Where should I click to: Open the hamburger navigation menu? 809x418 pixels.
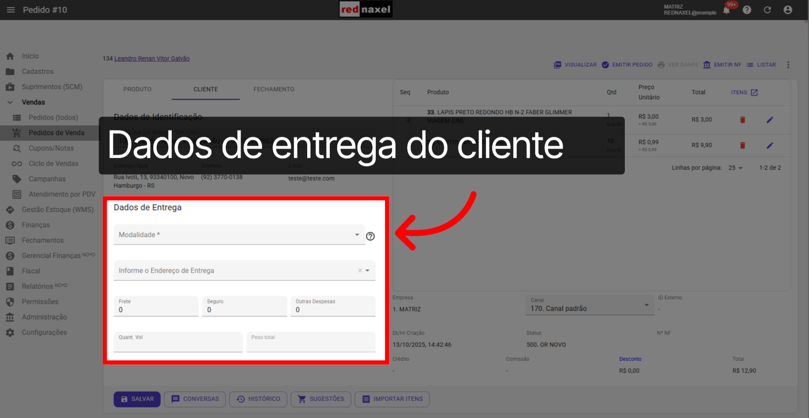point(11,10)
